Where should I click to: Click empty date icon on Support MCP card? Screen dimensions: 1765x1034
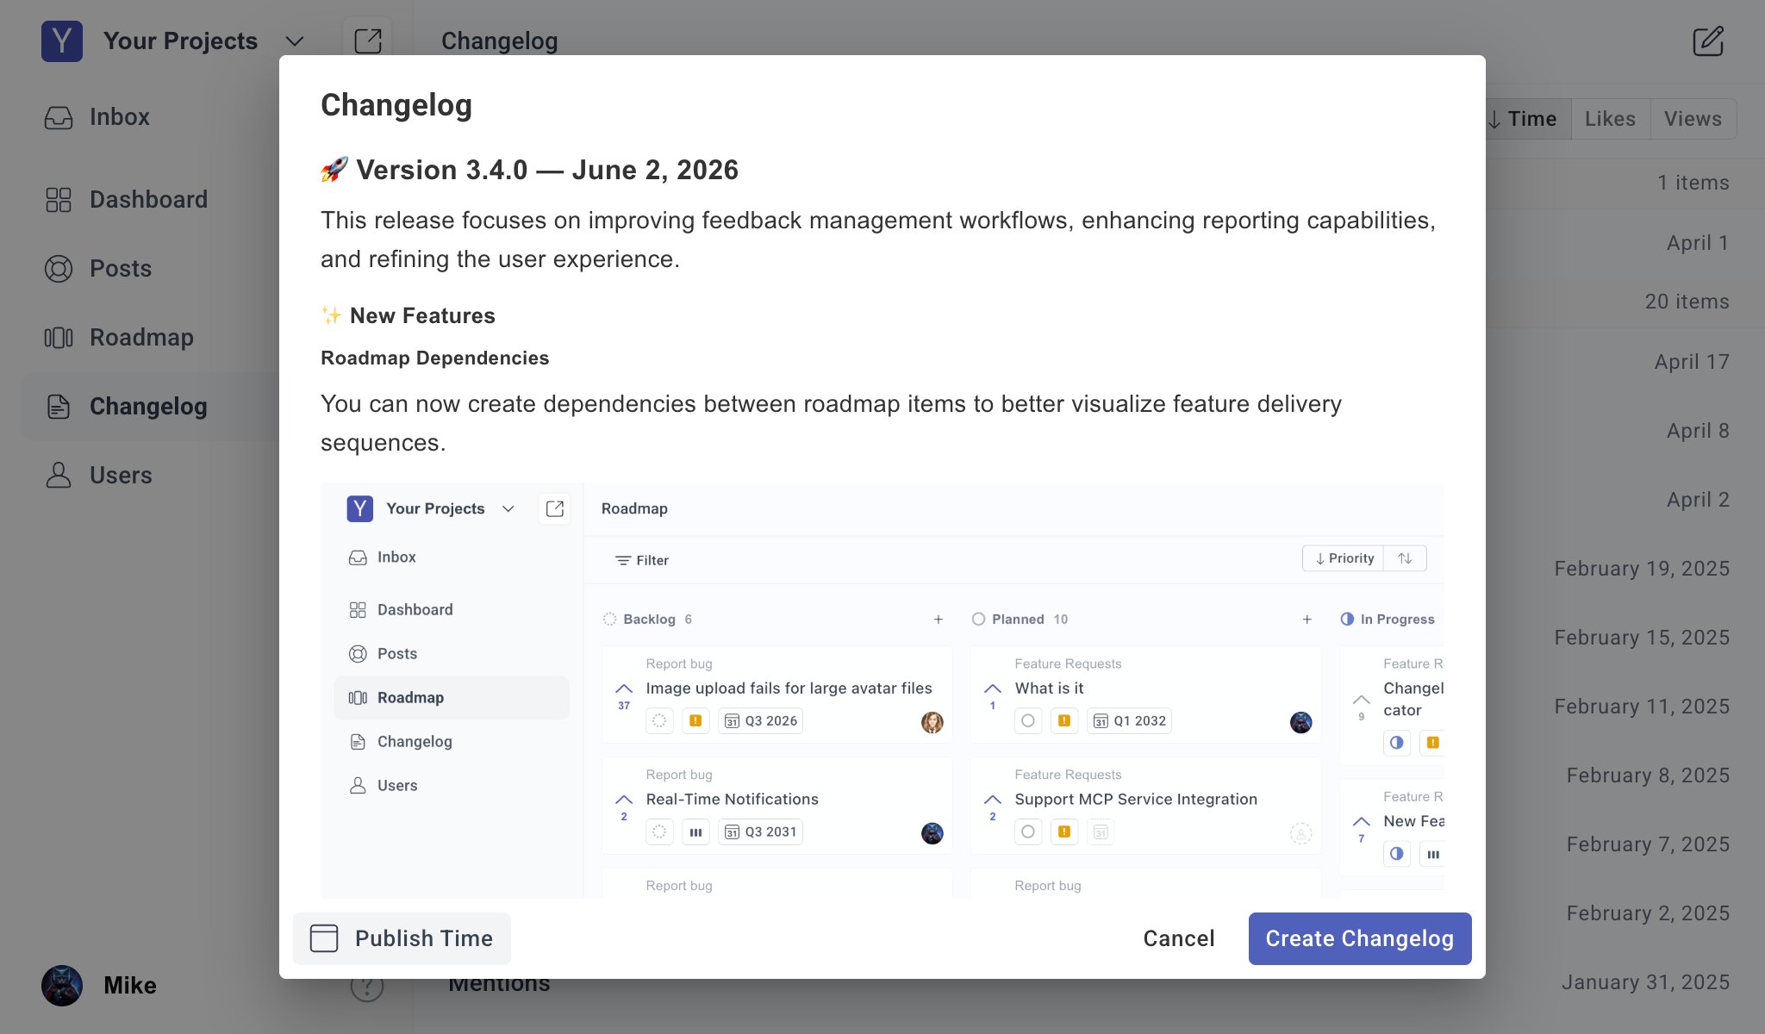point(1101,832)
